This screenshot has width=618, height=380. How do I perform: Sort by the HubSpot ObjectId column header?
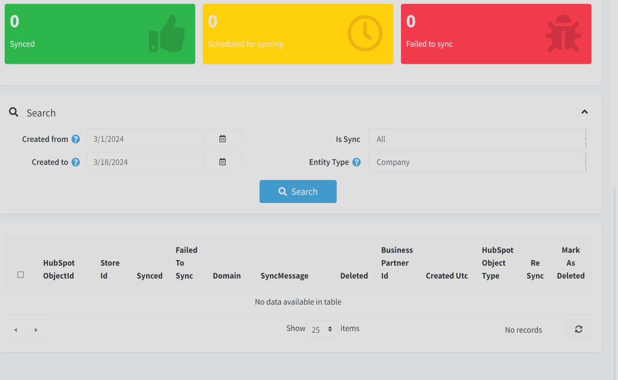tap(59, 269)
